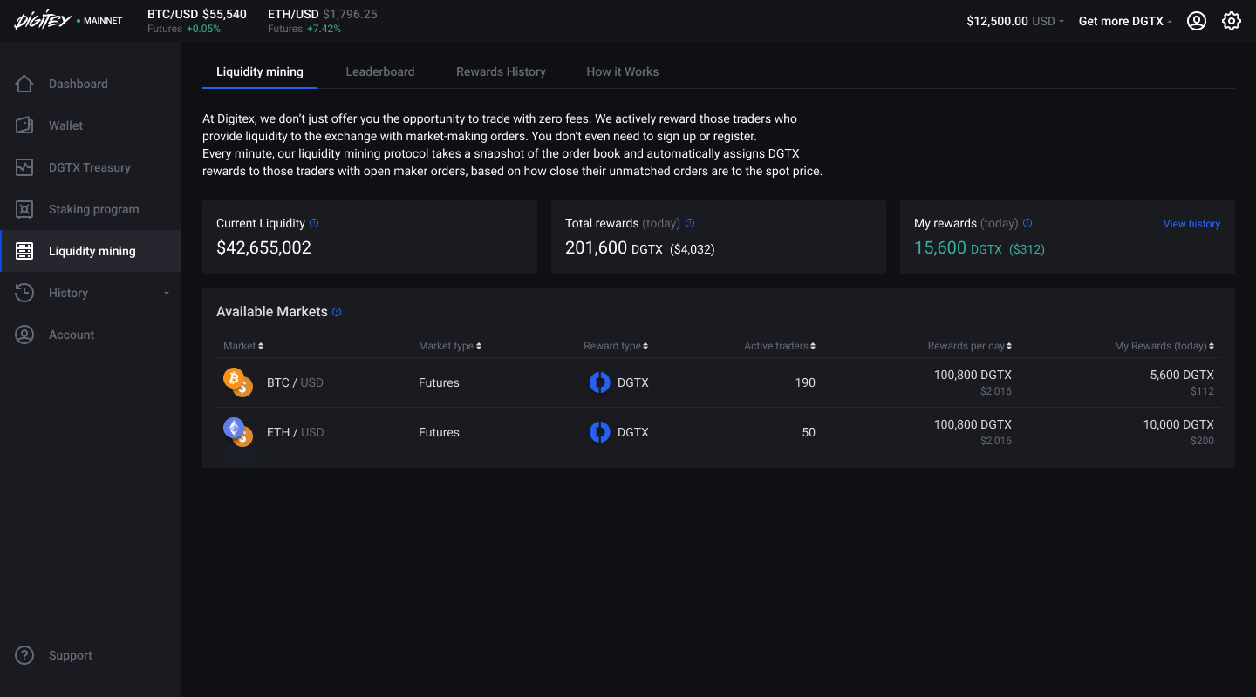Switch to the Leaderboard tab
1256x697 pixels.
(x=380, y=71)
